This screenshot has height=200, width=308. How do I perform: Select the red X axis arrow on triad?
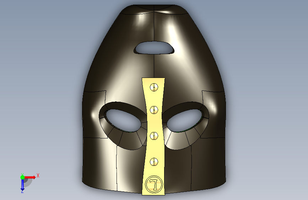tap(30, 177)
